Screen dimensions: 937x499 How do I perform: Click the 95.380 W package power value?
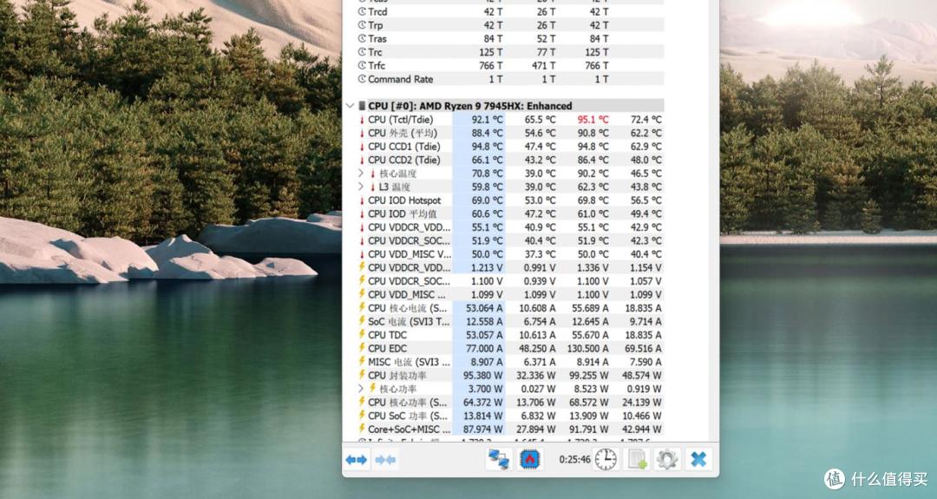(x=483, y=375)
